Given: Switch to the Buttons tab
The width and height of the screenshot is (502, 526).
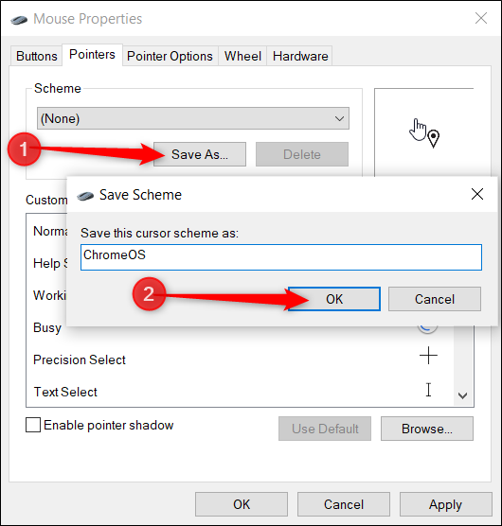Looking at the screenshot, I should (x=37, y=56).
